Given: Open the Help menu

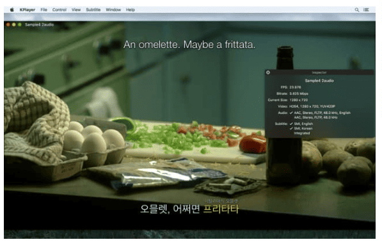Looking at the screenshot, I should (x=131, y=10).
